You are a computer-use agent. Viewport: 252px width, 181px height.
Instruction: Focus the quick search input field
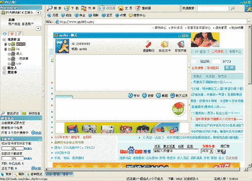tap(213, 9)
